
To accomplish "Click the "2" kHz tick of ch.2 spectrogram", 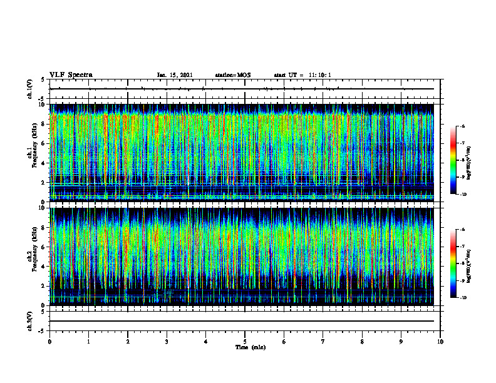I will [x=43, y=286].
